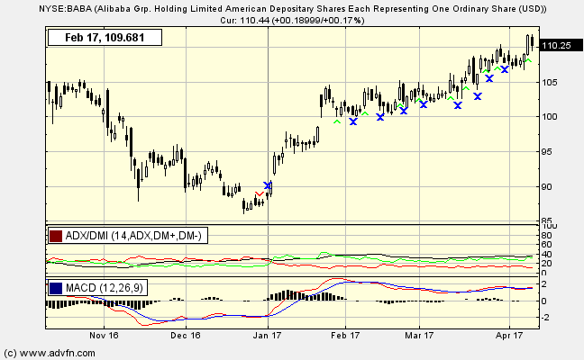Click the 110.25 current price tag
The height and width of the screenshot is (360, 584).
[561, 45]
